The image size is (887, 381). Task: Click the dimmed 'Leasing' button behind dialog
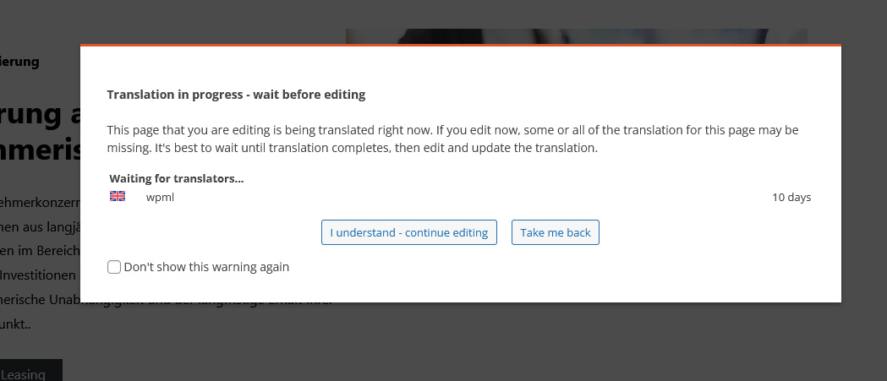point(30,373)
